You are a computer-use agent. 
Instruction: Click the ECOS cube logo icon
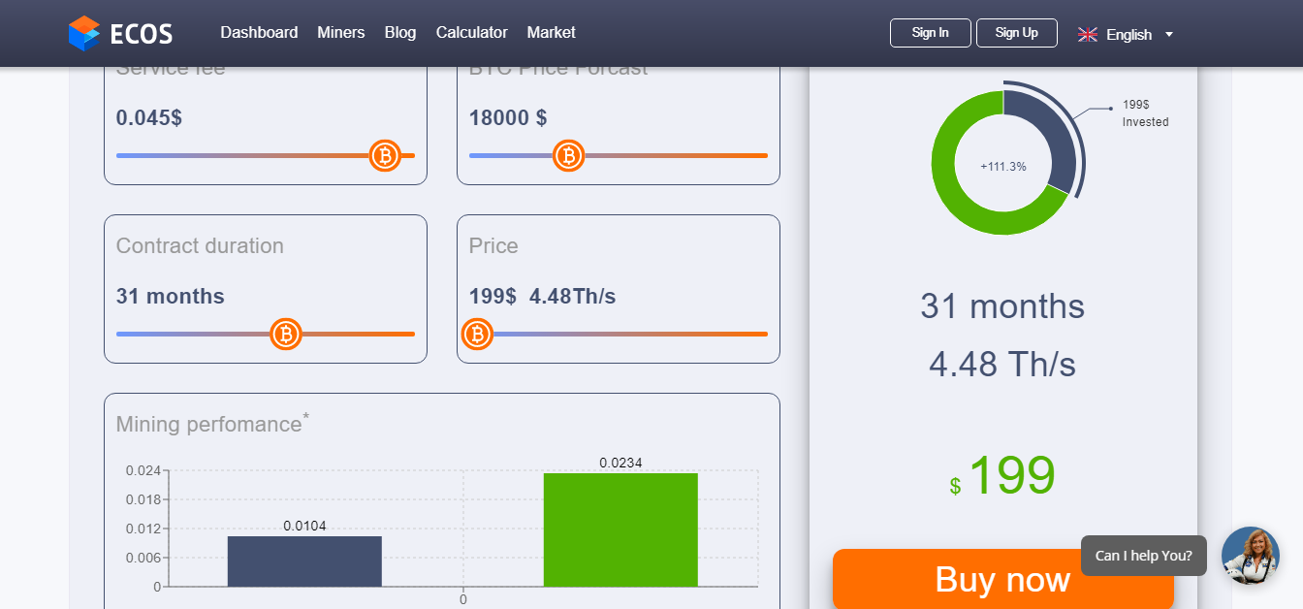point(84,33)
